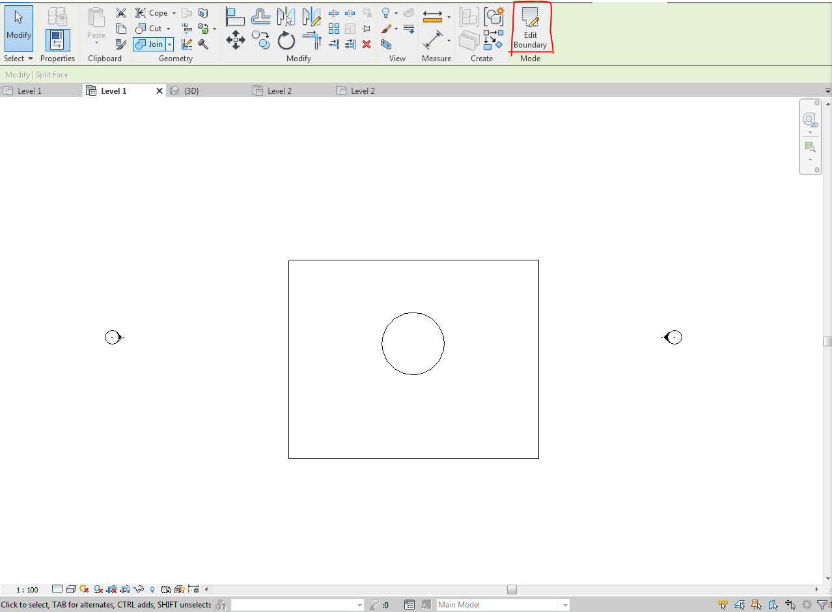
Task: Close the active Level 1 tab
Action: [159, 91]
